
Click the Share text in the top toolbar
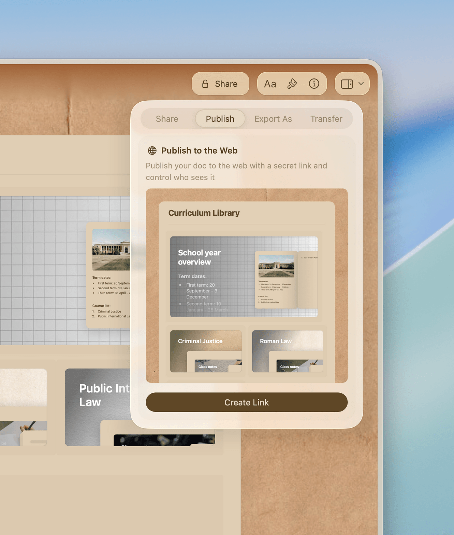(x=226, y=84)
